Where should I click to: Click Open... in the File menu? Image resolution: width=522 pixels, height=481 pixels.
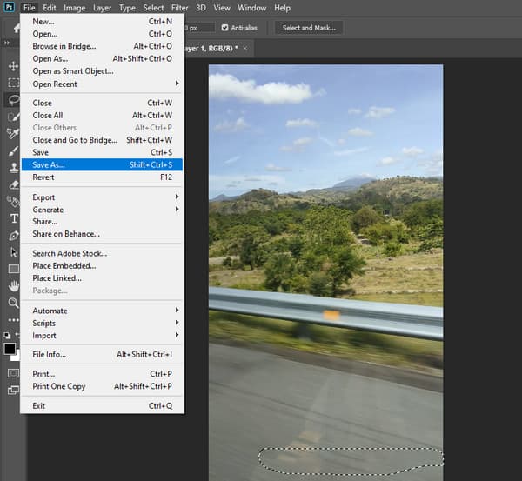click(102, 34)
